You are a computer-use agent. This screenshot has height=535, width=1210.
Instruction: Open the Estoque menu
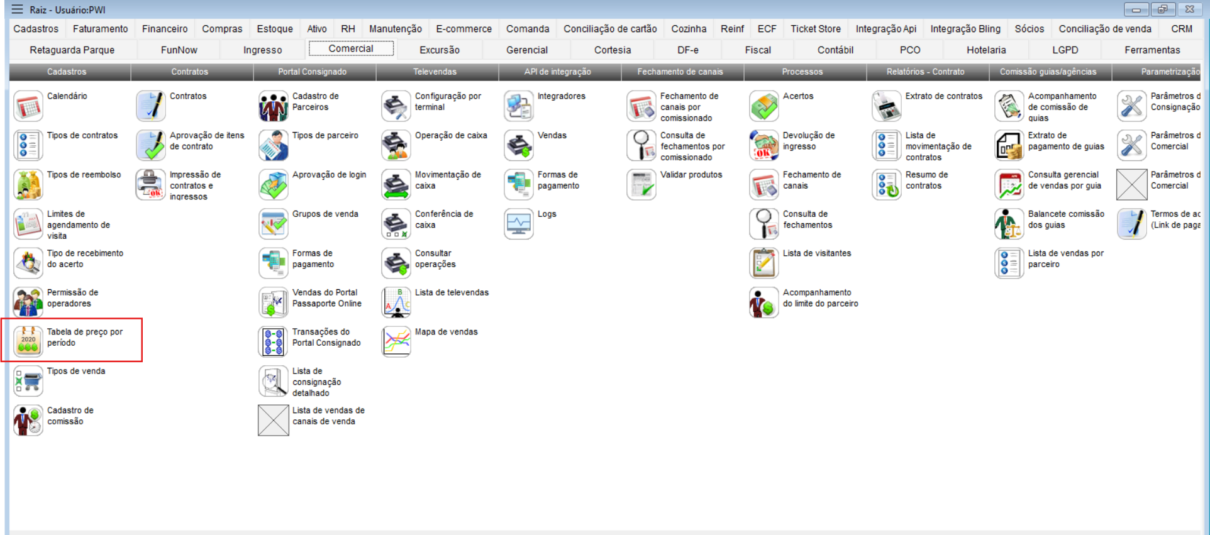[275, 29]
